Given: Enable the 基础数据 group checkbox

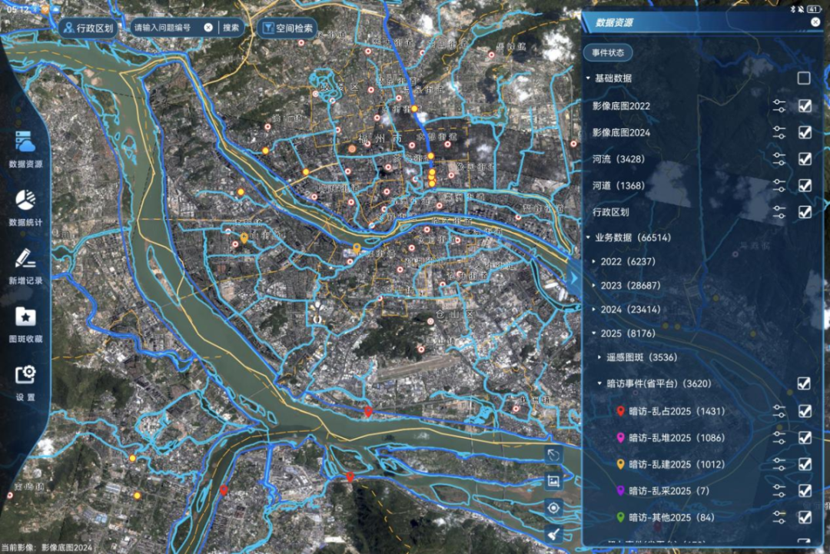Looking at the screenshot, I should click(803, 78).
